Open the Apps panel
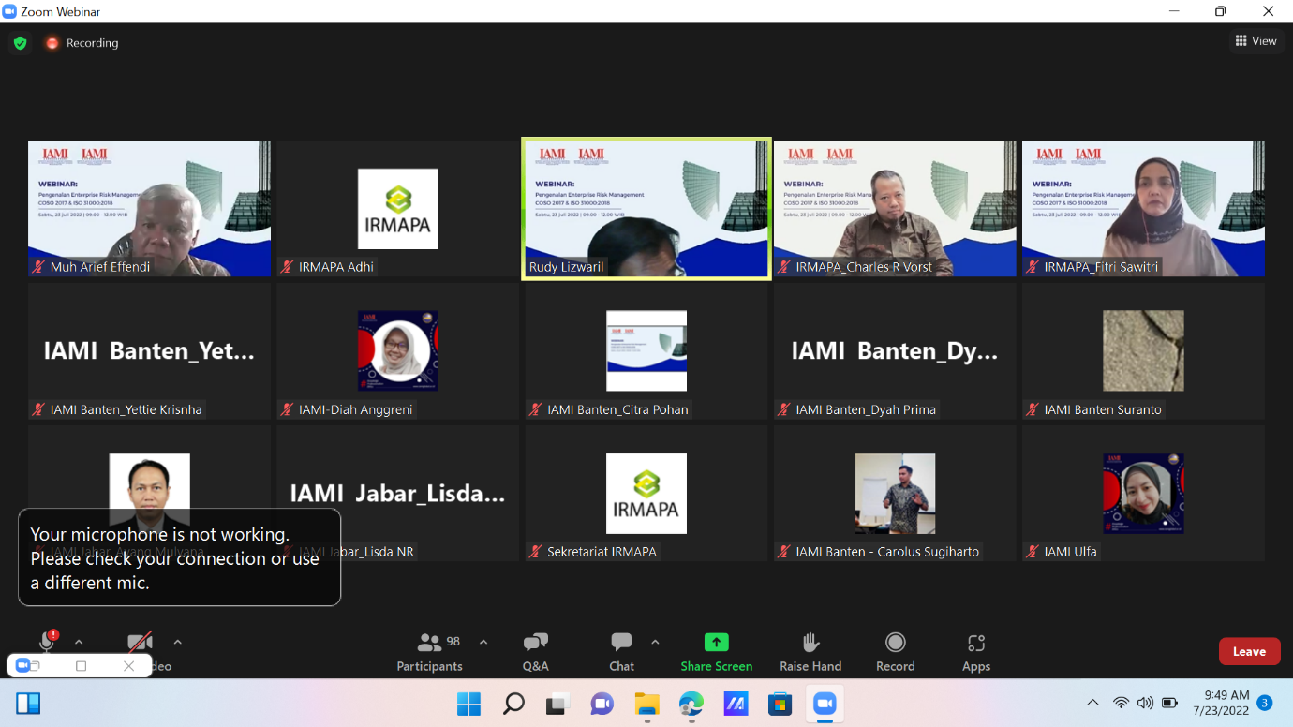 point(975,652)
